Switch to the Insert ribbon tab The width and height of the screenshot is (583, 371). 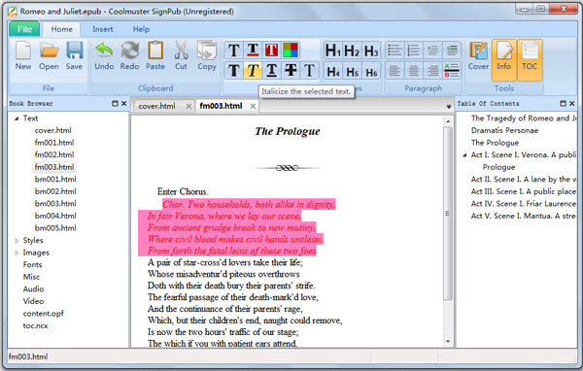click(x=103, y=29)
